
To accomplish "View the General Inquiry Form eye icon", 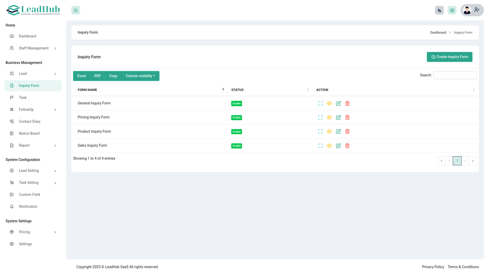I will 329,104.
